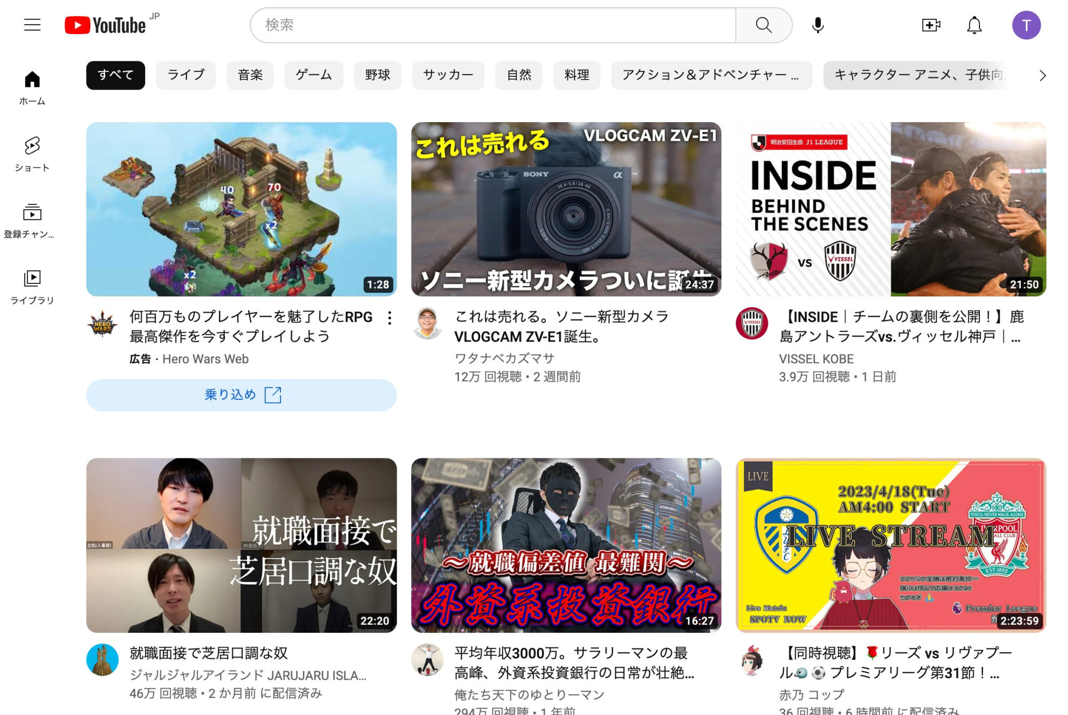Viewport: 1068px width, 715px height.
Task: Open title 平均年収3000万。サラリーマンの最高峰
Action: click(x=574, y=663)
